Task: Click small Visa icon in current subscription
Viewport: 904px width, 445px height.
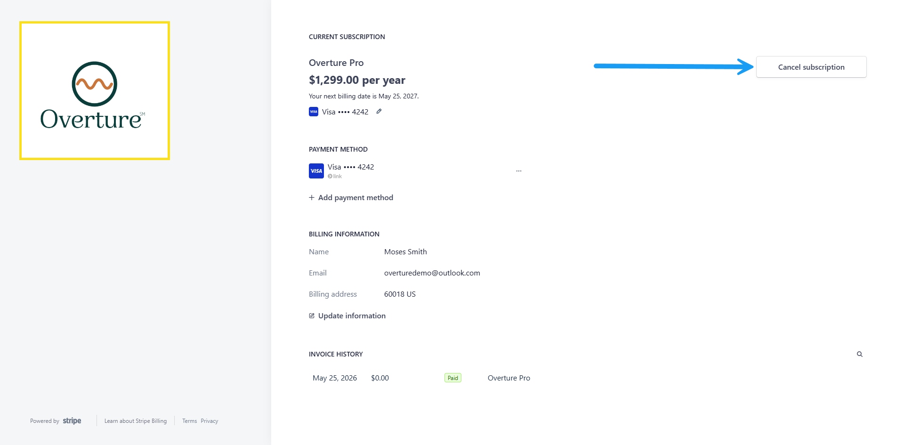Action: (x=314, y=112)
